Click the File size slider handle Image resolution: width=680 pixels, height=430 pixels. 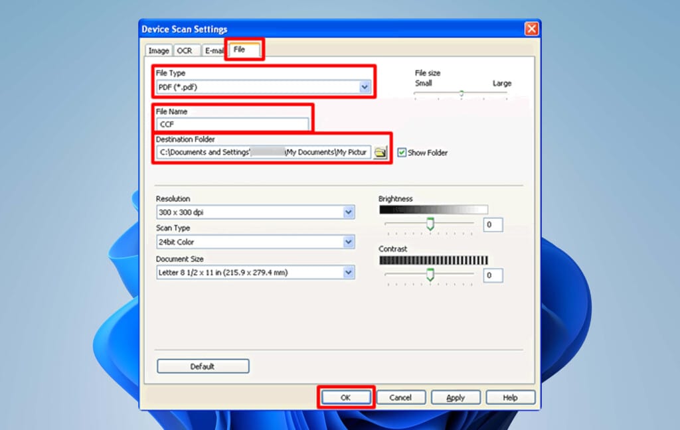(x=462, y=93)
